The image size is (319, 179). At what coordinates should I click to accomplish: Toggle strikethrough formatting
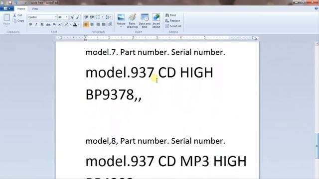click(48, 24)
